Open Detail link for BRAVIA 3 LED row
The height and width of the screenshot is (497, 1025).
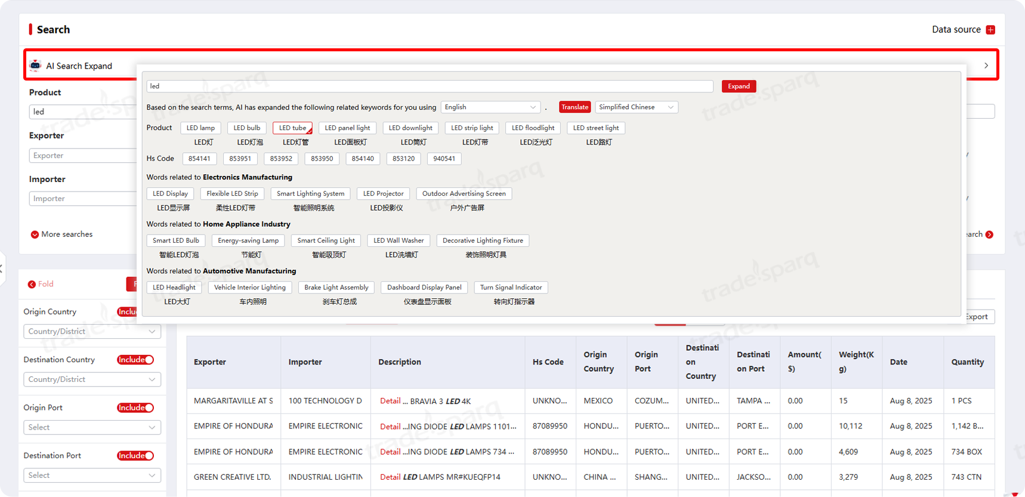(390, 401)
